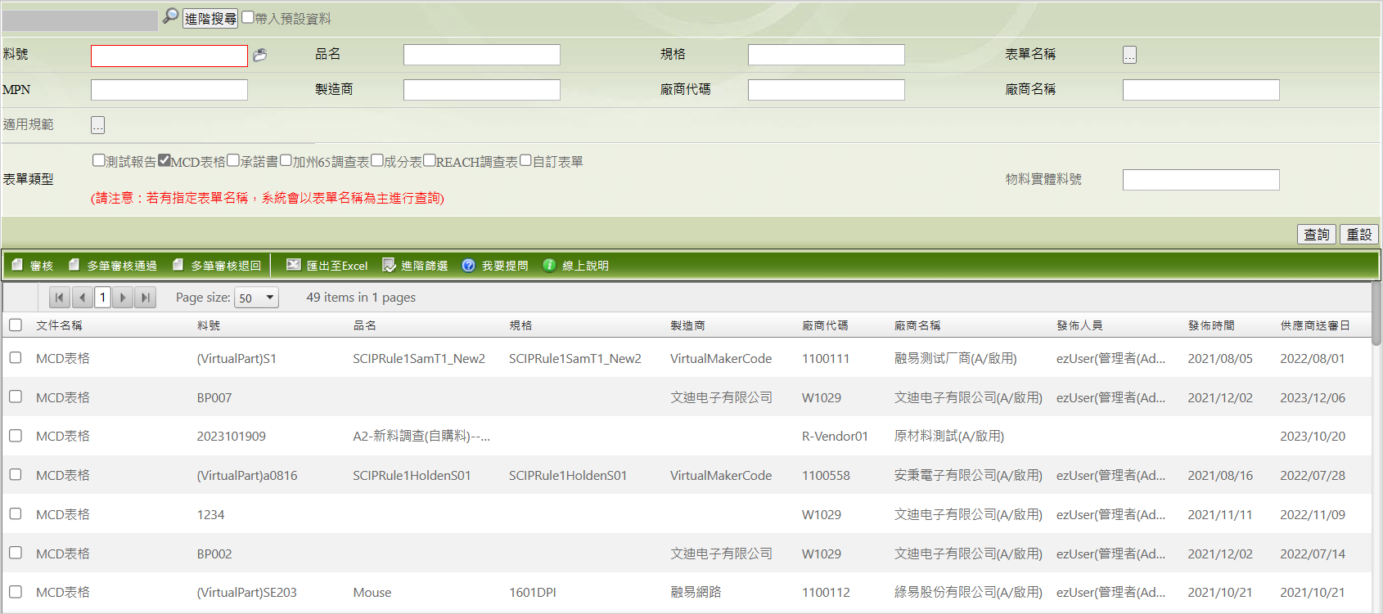Enable 成分表 checkbox

[x=377, y=160]
